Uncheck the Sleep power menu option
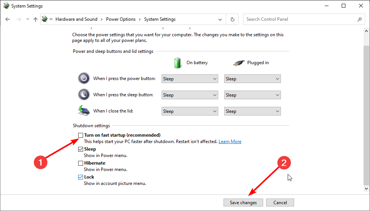Screen dimensions: 370x211 click(x=80, y=149)
